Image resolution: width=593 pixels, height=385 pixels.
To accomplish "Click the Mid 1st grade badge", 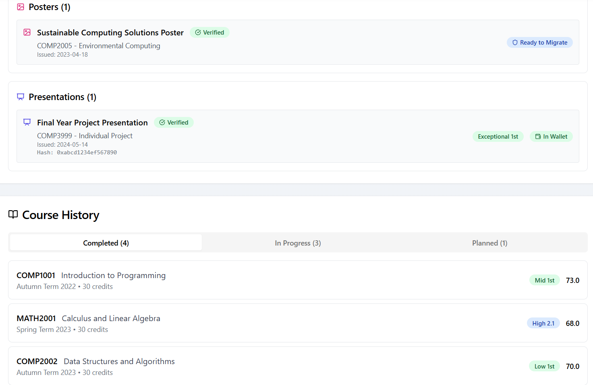I will 544,281.
